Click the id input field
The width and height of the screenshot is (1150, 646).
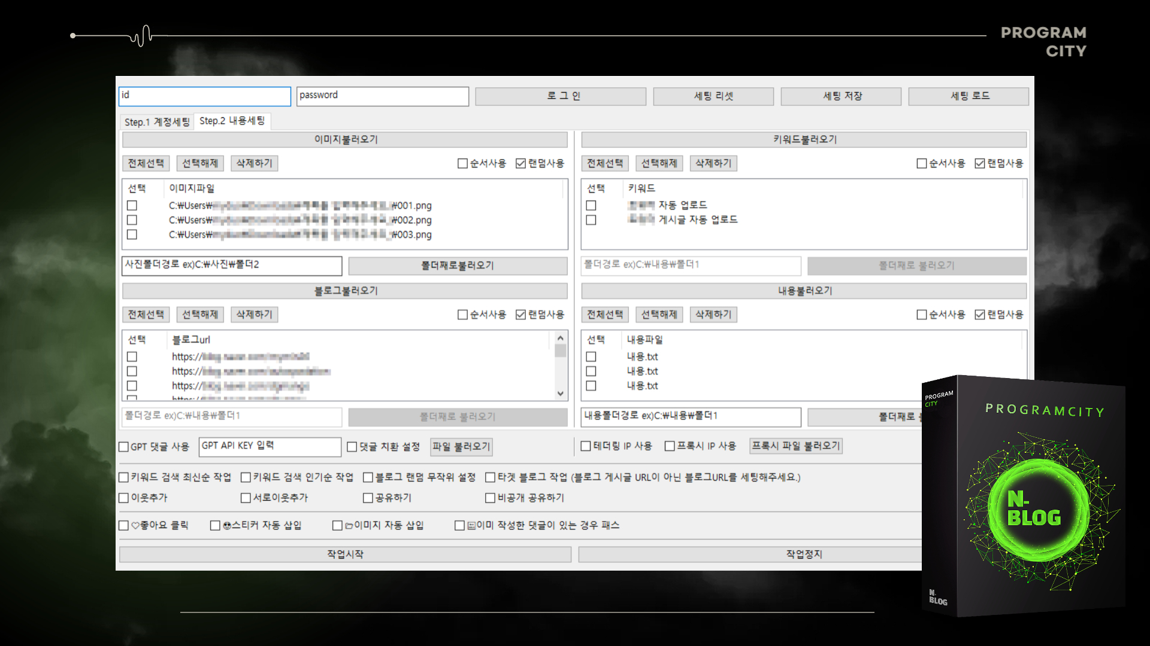tap(205, 96)
